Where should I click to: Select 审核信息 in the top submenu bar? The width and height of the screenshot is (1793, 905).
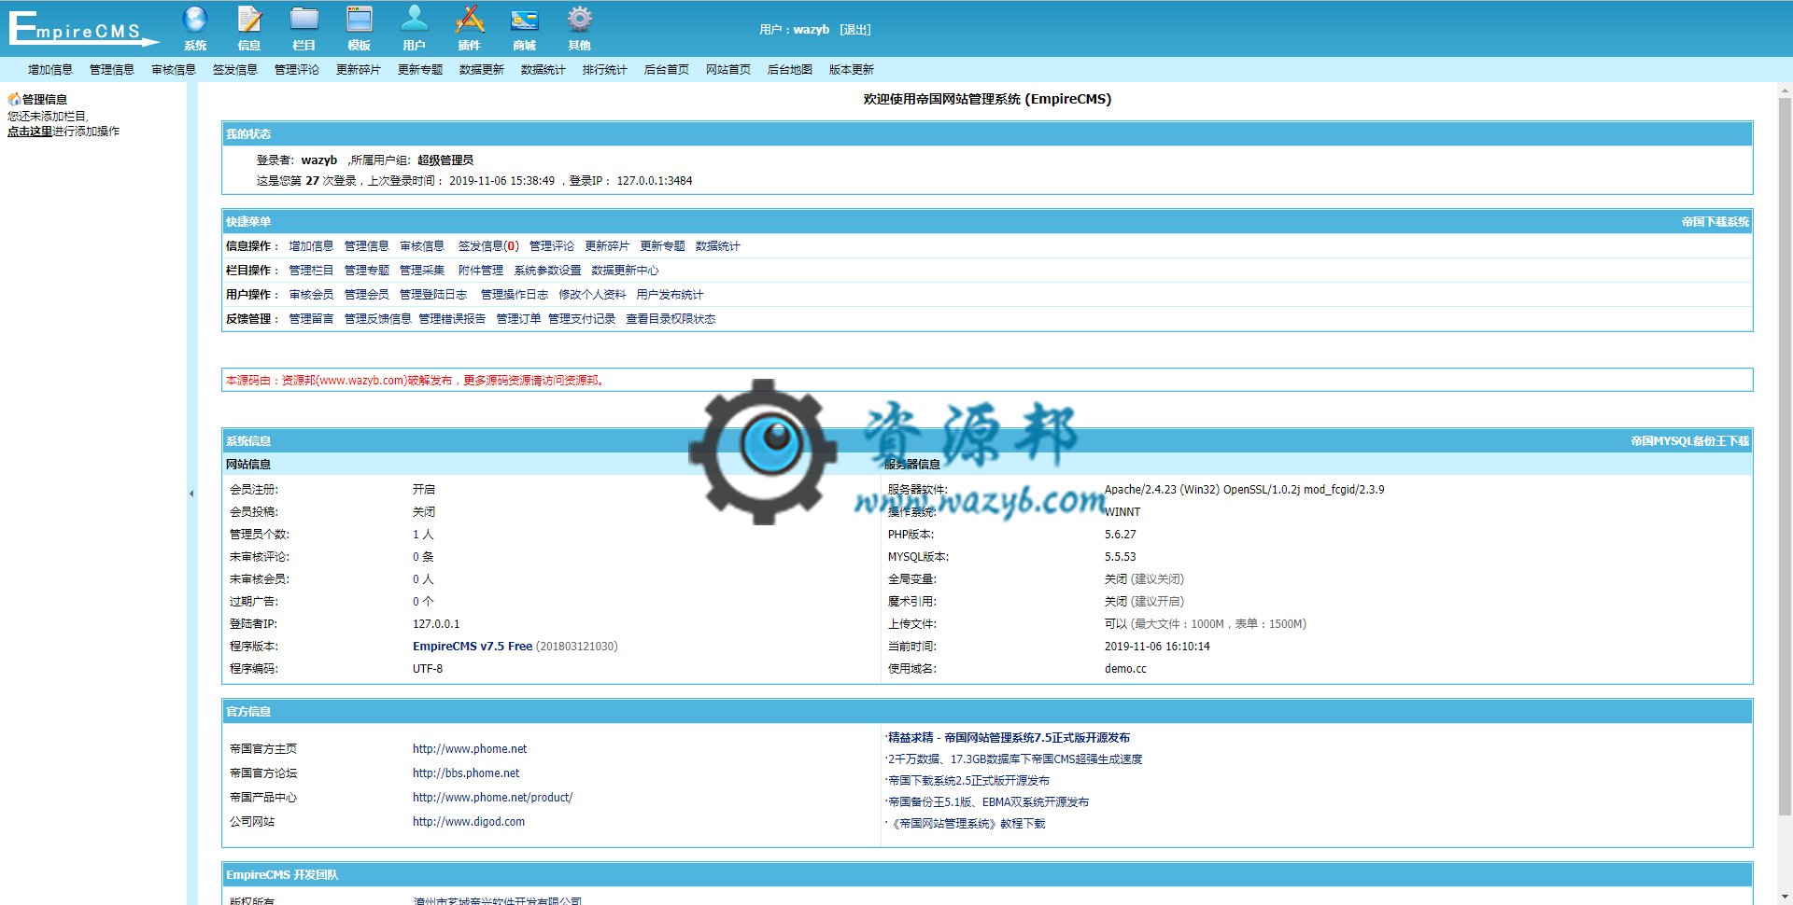click(x=174, y=70)
